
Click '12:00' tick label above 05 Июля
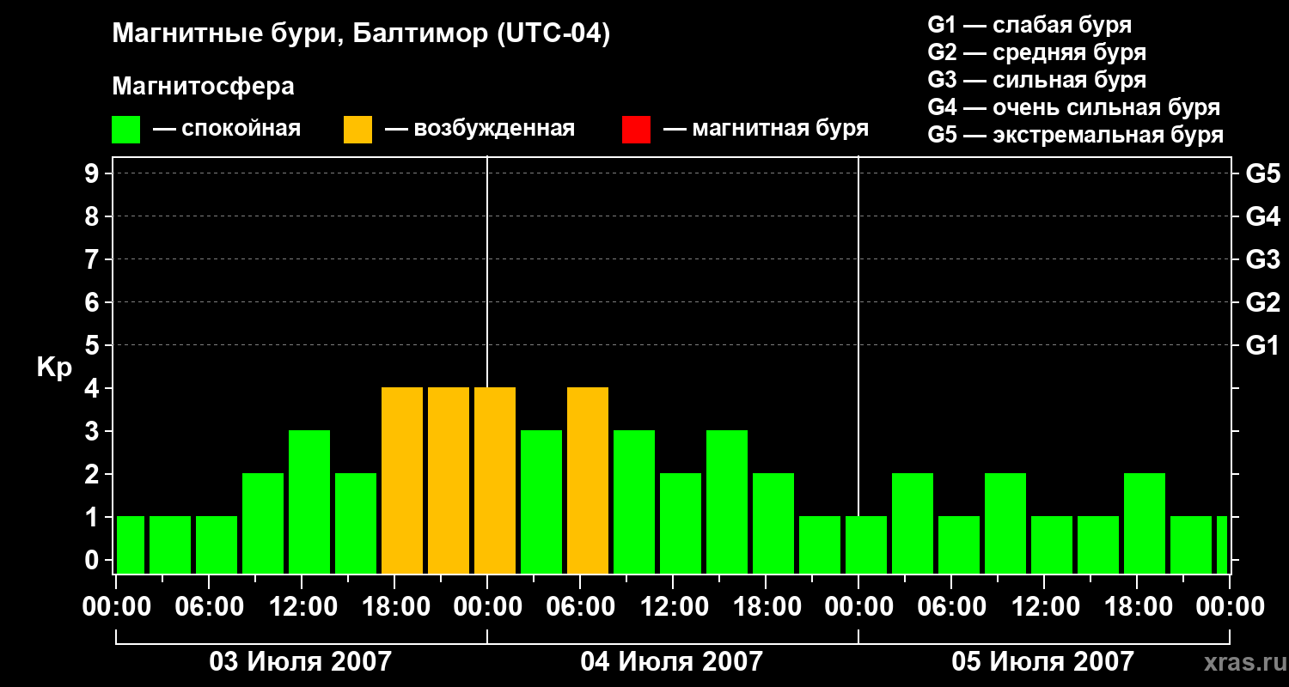point(1044,606)
